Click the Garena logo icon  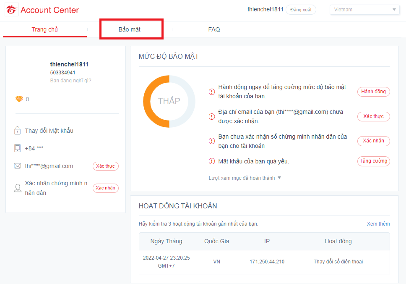pos(11,9)
